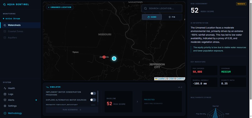Click the Tipton map label
The image size is (252, 118).
75,52
